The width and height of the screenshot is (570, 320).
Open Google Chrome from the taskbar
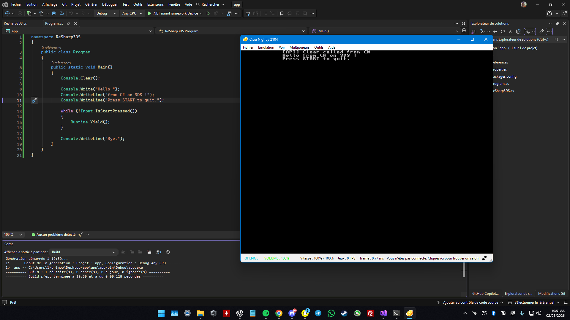point(279,313)
